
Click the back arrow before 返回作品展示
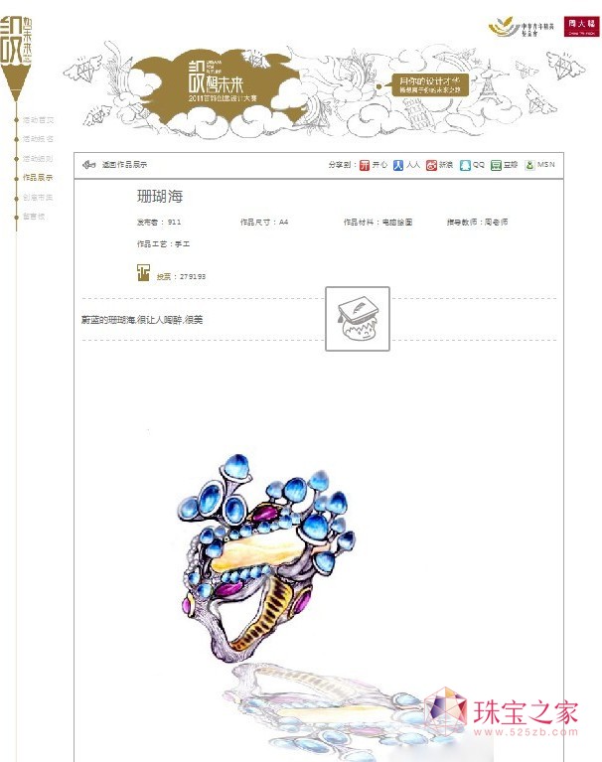point(89,165)
